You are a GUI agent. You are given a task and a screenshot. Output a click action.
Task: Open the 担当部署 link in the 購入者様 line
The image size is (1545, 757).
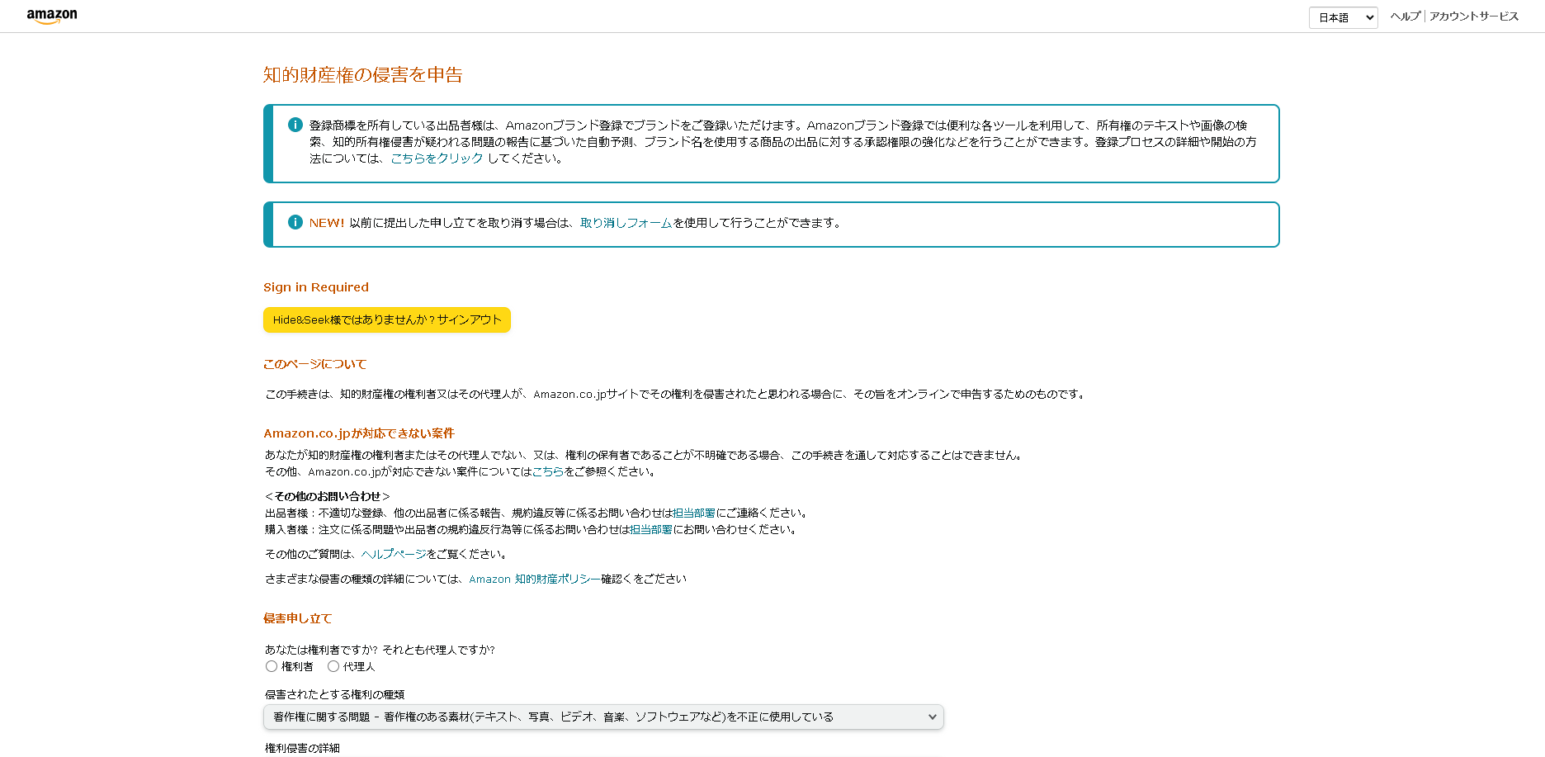point(650,530)
